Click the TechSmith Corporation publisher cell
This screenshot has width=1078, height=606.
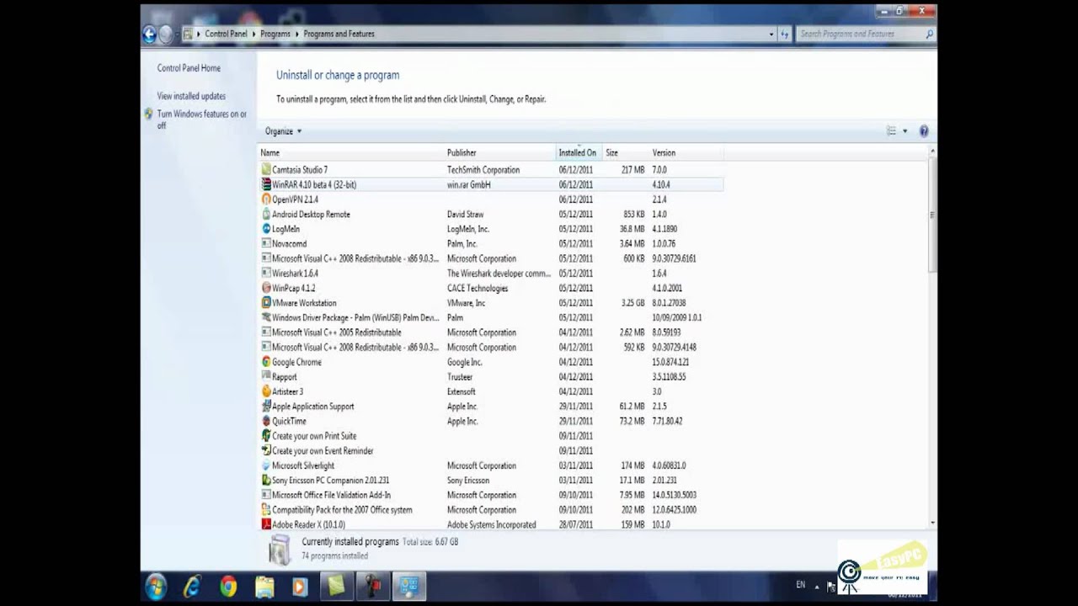tap(483, 170)
